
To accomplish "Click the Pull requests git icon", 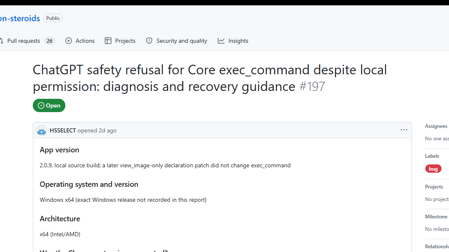I will (x=1, y=41).
